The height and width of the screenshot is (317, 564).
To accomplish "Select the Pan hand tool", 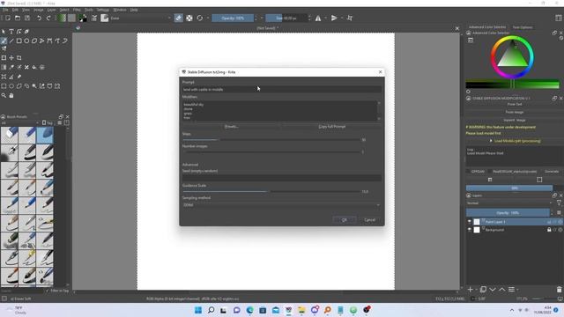I will click(11, 96).
